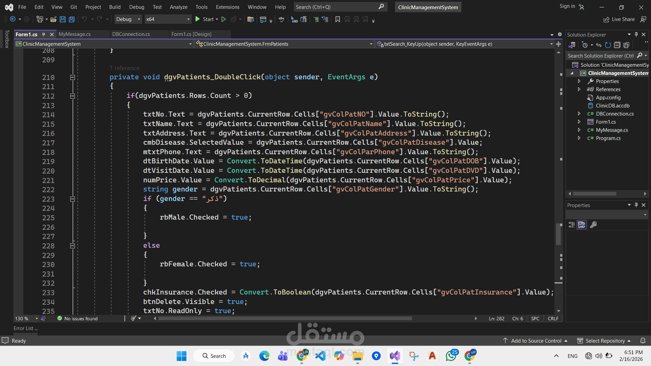The width and height of the screenshot is (651, 366).
Task: Open the Build menu
Action: point(115,7)
